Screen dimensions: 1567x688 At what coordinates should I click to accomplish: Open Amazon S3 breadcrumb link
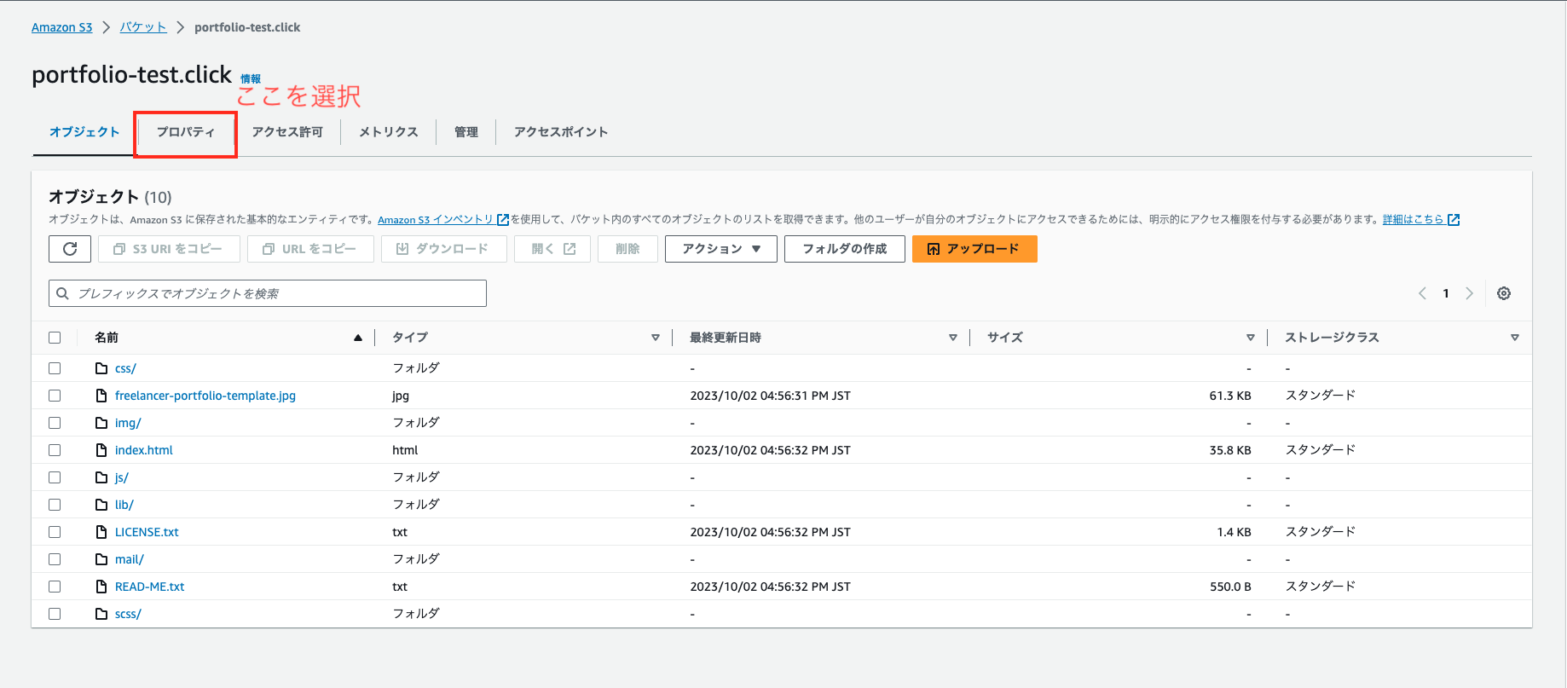point(61,27)
